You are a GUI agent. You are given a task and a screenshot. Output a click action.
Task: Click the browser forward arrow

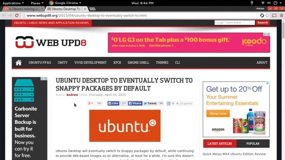pos(10,16)
